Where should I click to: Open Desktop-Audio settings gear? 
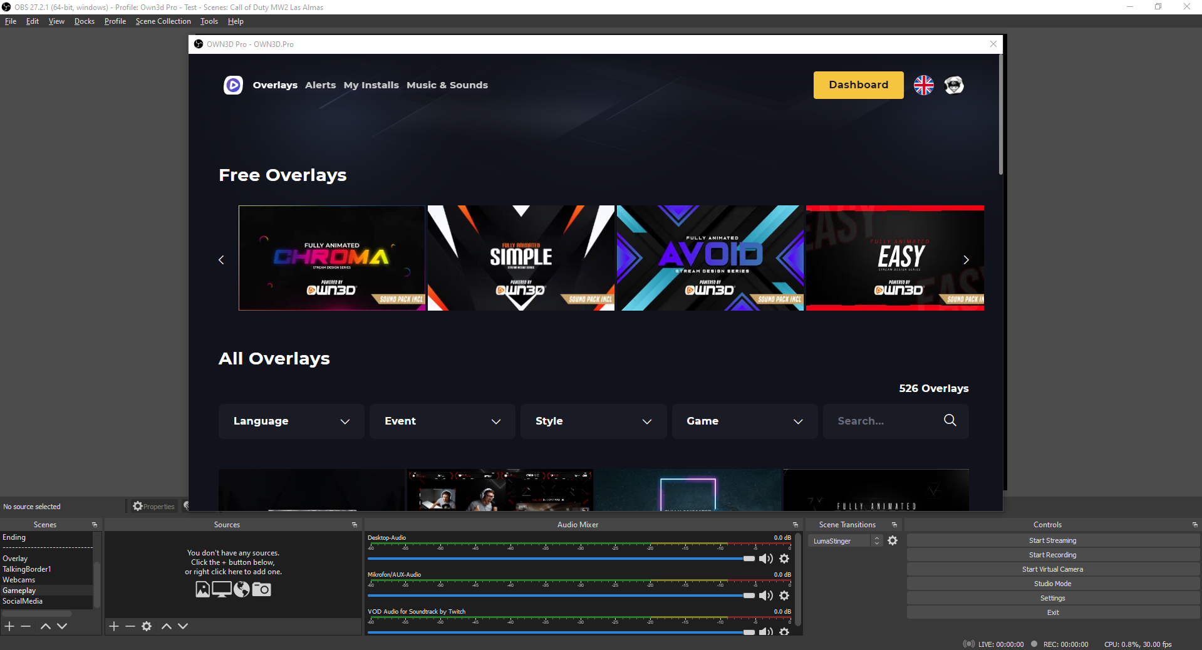(784, 559)
